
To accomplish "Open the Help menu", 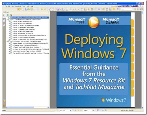I will point(32,6).
